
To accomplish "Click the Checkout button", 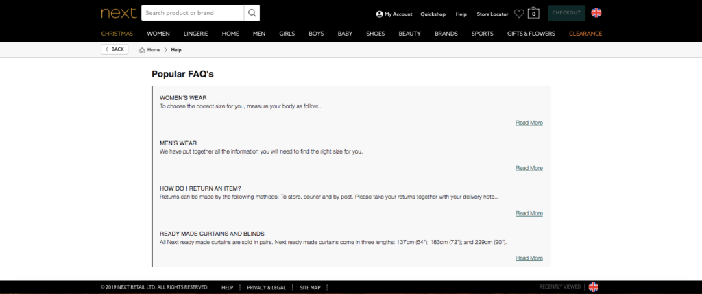I will (x=566, y=13).
